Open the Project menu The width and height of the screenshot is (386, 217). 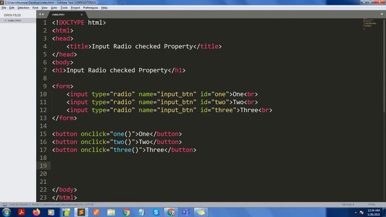(x=75, y=8)
